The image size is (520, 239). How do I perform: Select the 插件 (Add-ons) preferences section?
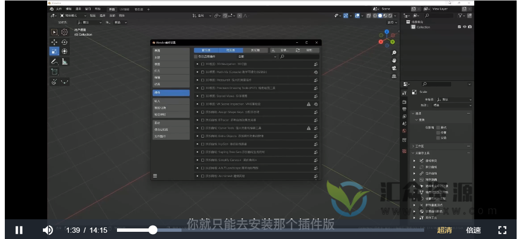(x=171, y=93)
